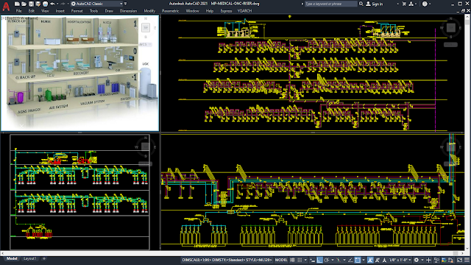Toggle automatic annotation scale adding

(x=377, y=260)
